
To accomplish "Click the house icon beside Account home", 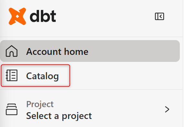I will [12, 51].
